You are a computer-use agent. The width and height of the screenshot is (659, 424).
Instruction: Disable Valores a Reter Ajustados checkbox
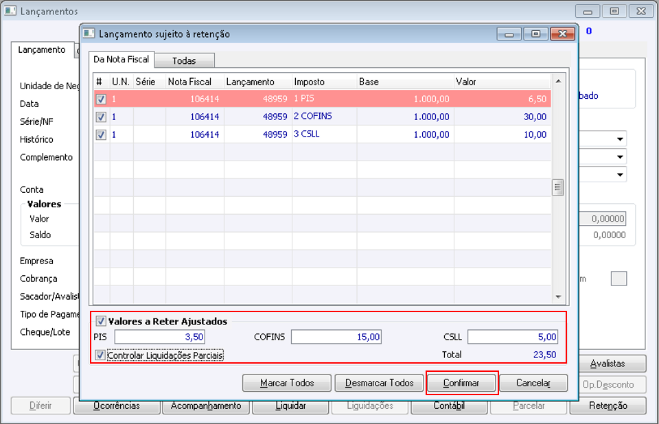click(x=101, y=320)
